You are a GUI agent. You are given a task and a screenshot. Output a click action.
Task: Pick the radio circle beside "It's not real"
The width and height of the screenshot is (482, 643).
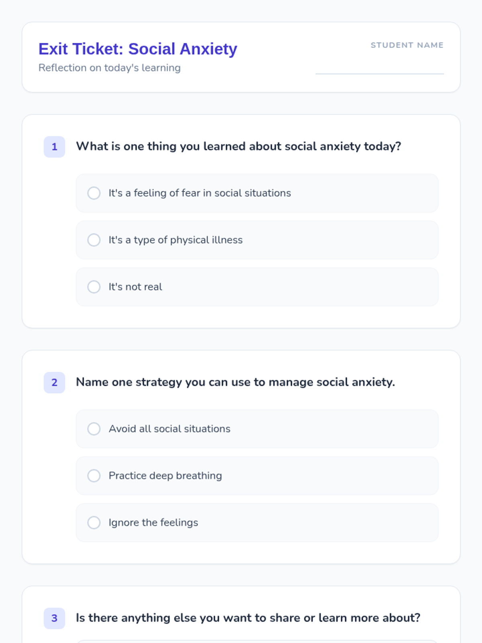(x=94, y=287)
